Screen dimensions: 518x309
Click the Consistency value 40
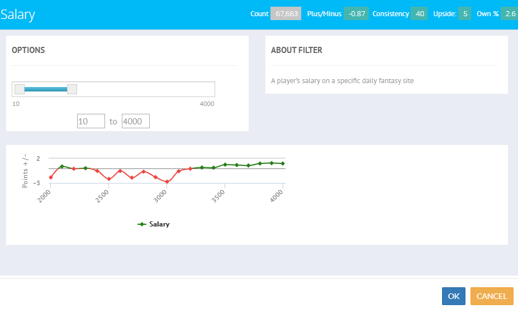point(419,13)
